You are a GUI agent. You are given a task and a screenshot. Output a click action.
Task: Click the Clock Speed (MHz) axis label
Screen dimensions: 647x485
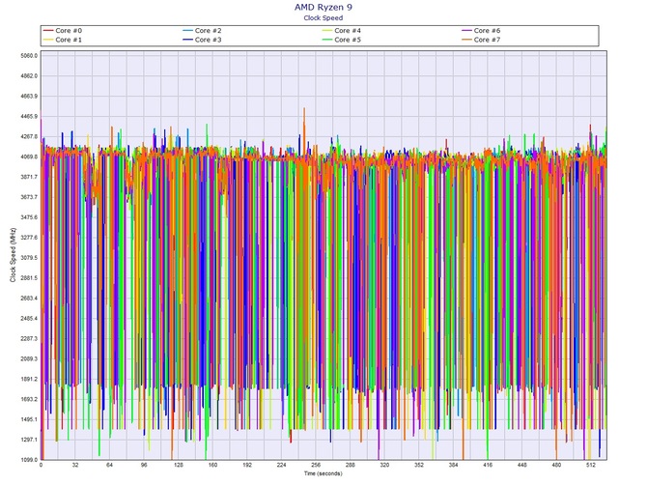tap(13, 255)
